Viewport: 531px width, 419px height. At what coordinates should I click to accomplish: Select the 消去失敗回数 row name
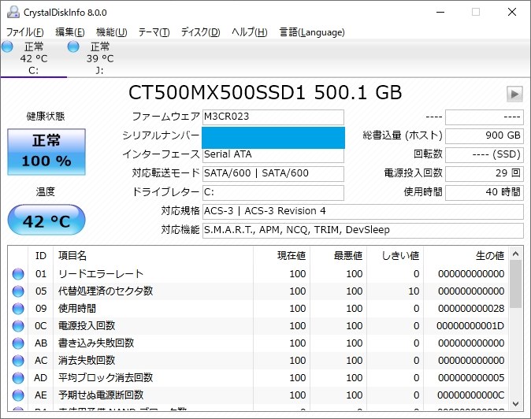(87, 361)
